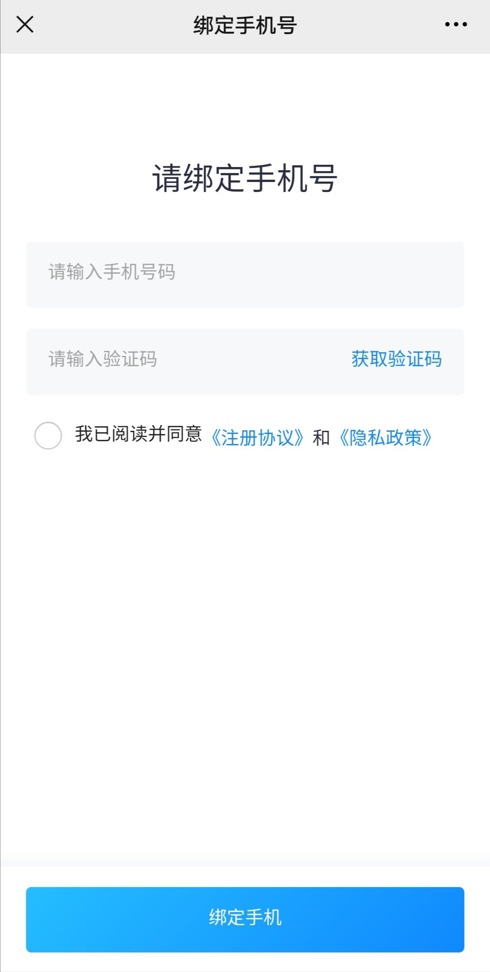Open the 《隐私政策》 link
Screen dimensions: 490x972
pyautogui.click(x=386, y=438)
